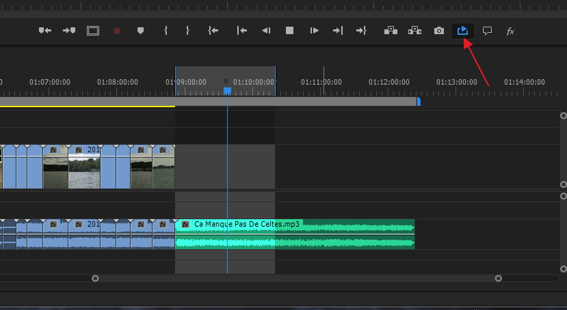Step back one frame
Image resolution: width=567 pixels, height=310 pixels.
(266, 31)
